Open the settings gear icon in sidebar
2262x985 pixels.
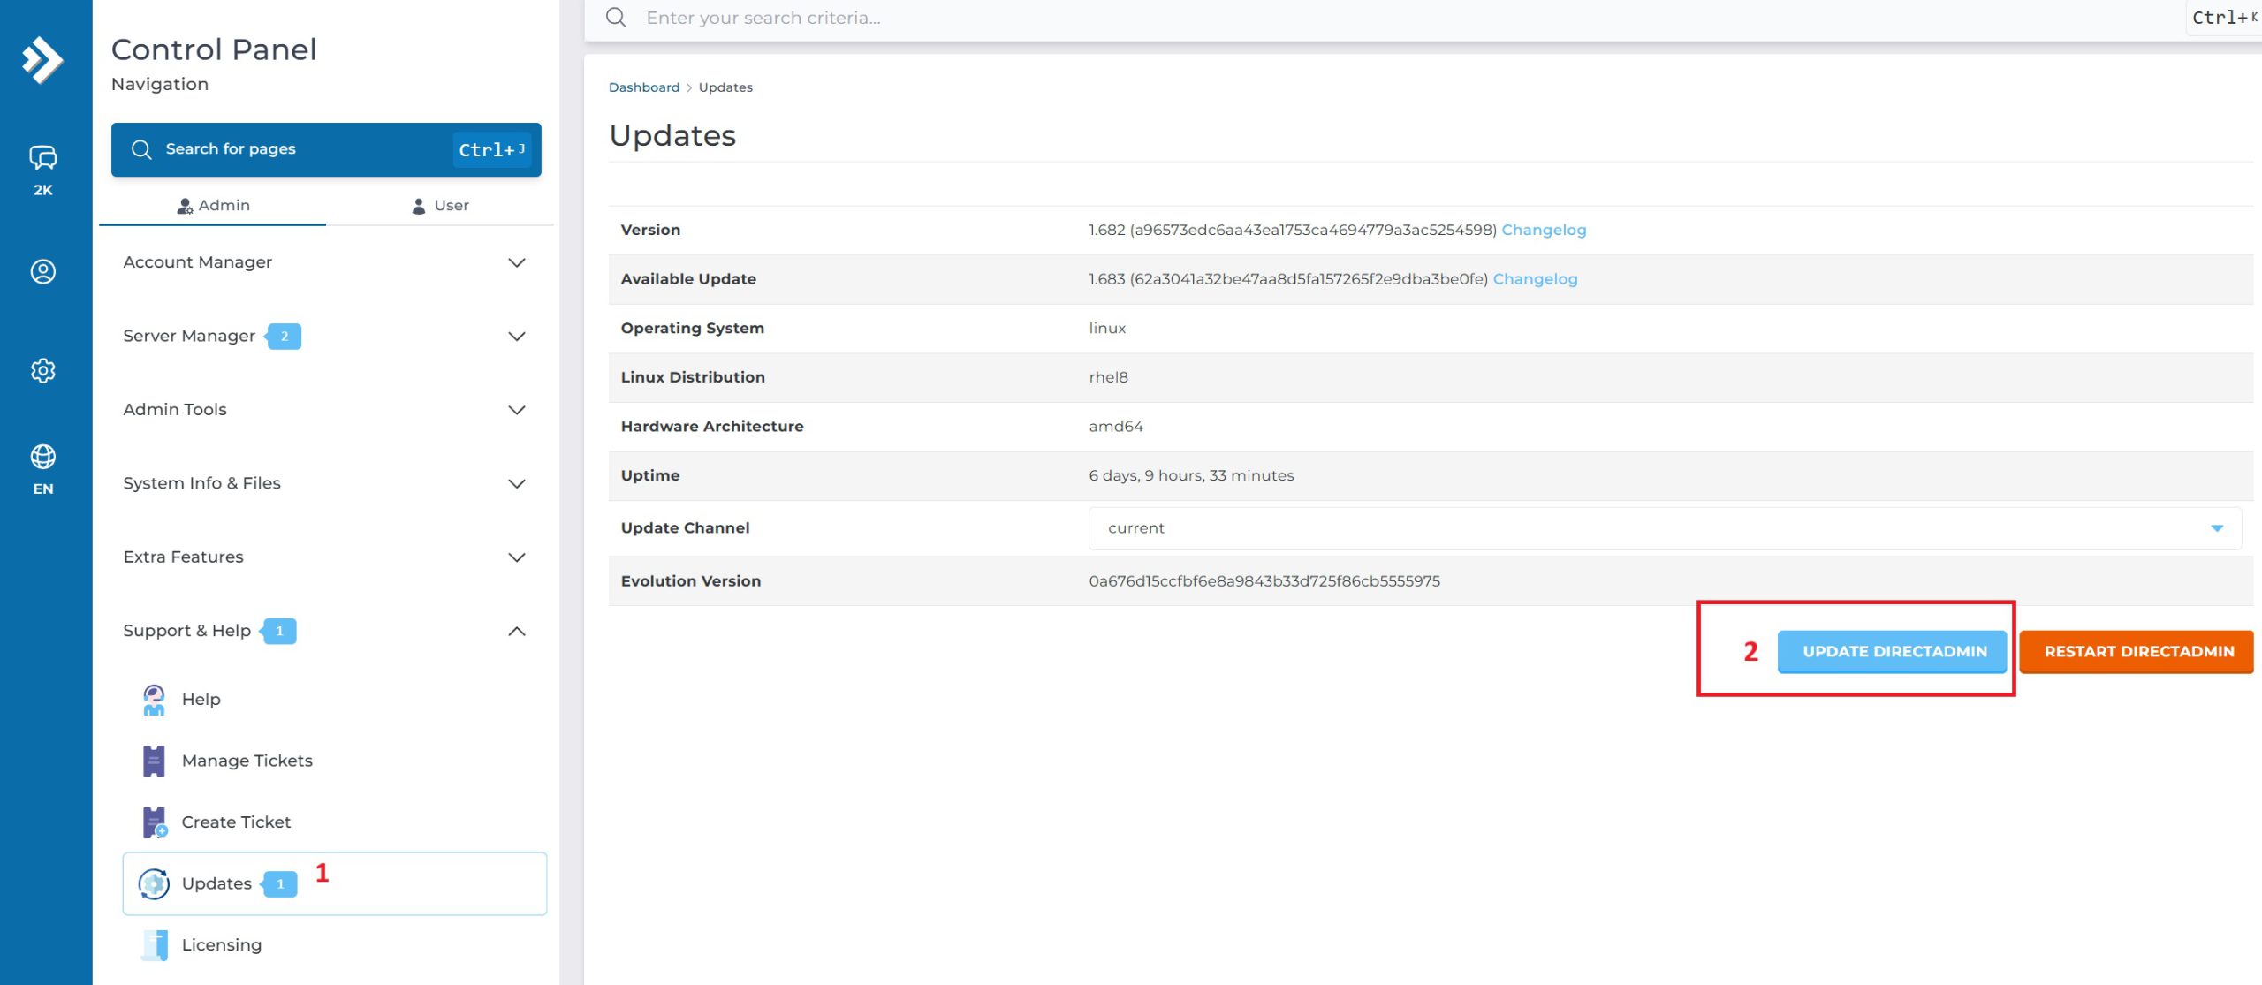point(42,370)
